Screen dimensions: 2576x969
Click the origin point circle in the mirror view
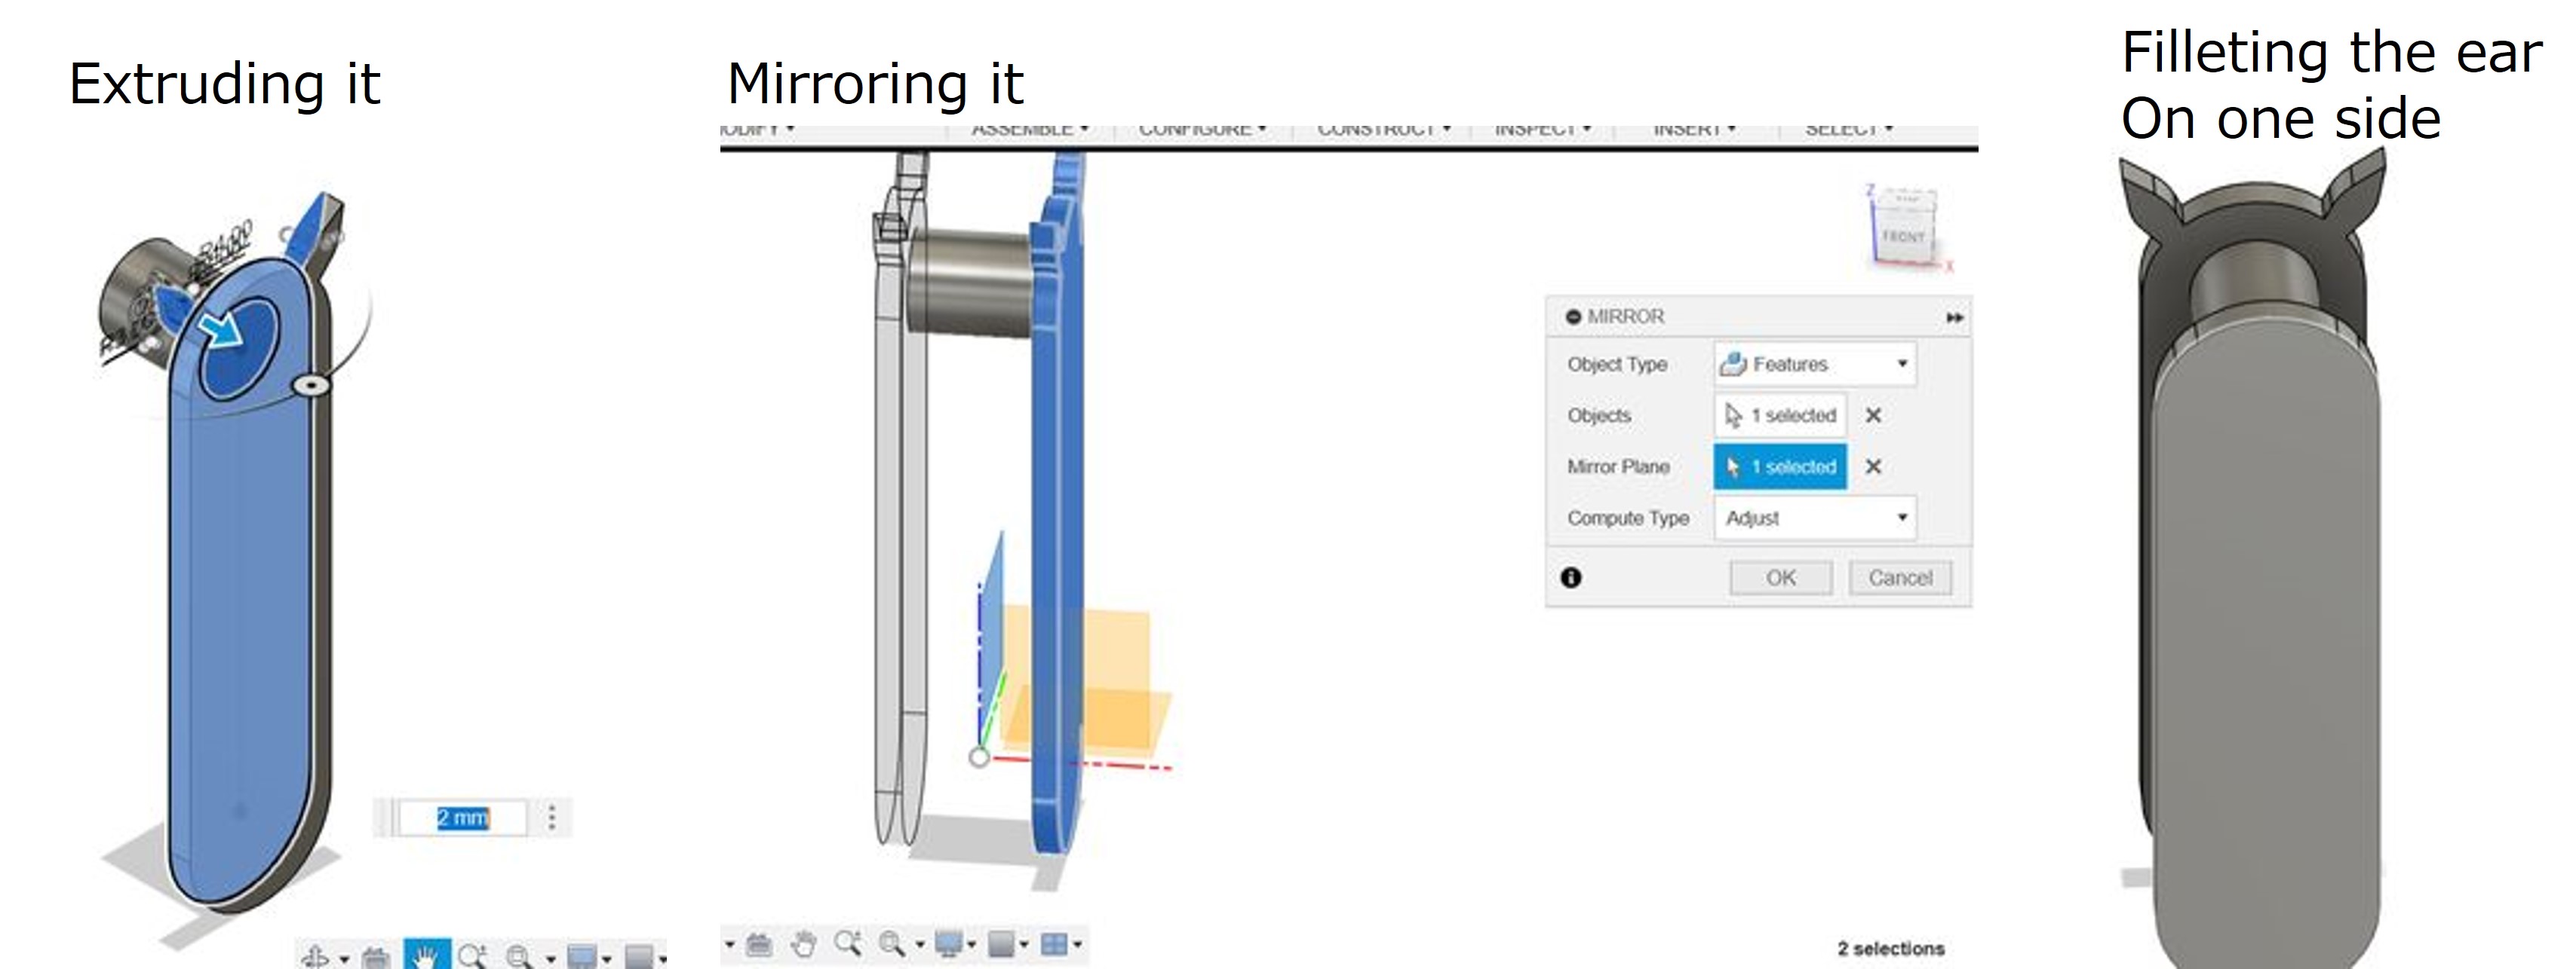point(979,757)
